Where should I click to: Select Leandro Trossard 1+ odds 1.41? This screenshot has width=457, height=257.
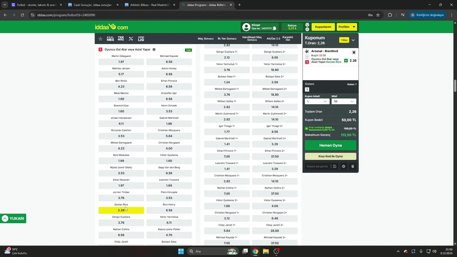pos(227,169)
